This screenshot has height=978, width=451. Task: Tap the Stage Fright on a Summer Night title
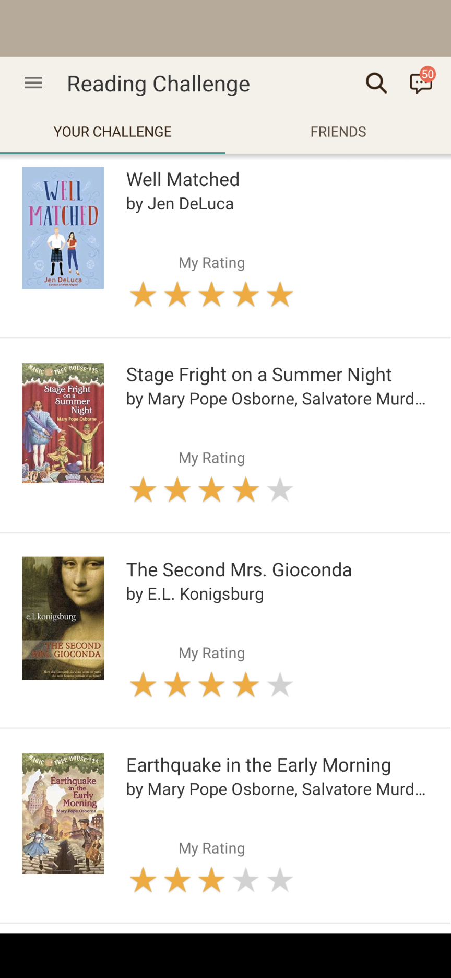point(259,375)
